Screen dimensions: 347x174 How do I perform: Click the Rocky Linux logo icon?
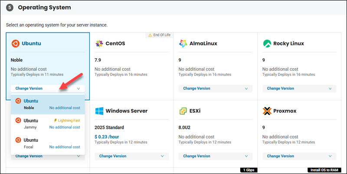pos(267,43)
